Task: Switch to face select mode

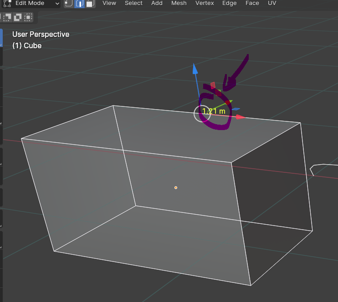Action: [x=90, y=4]
